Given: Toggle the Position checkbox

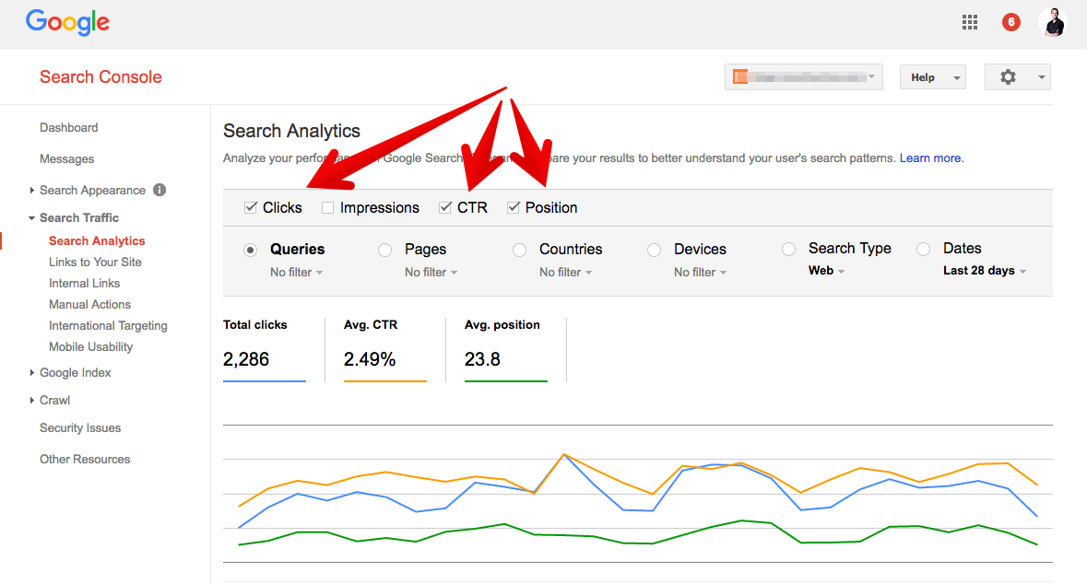Looking at the screenshot, I should (514, 208).
